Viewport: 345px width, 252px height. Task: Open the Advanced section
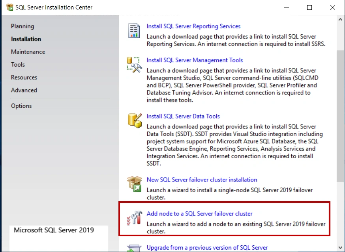click(24, 90)
